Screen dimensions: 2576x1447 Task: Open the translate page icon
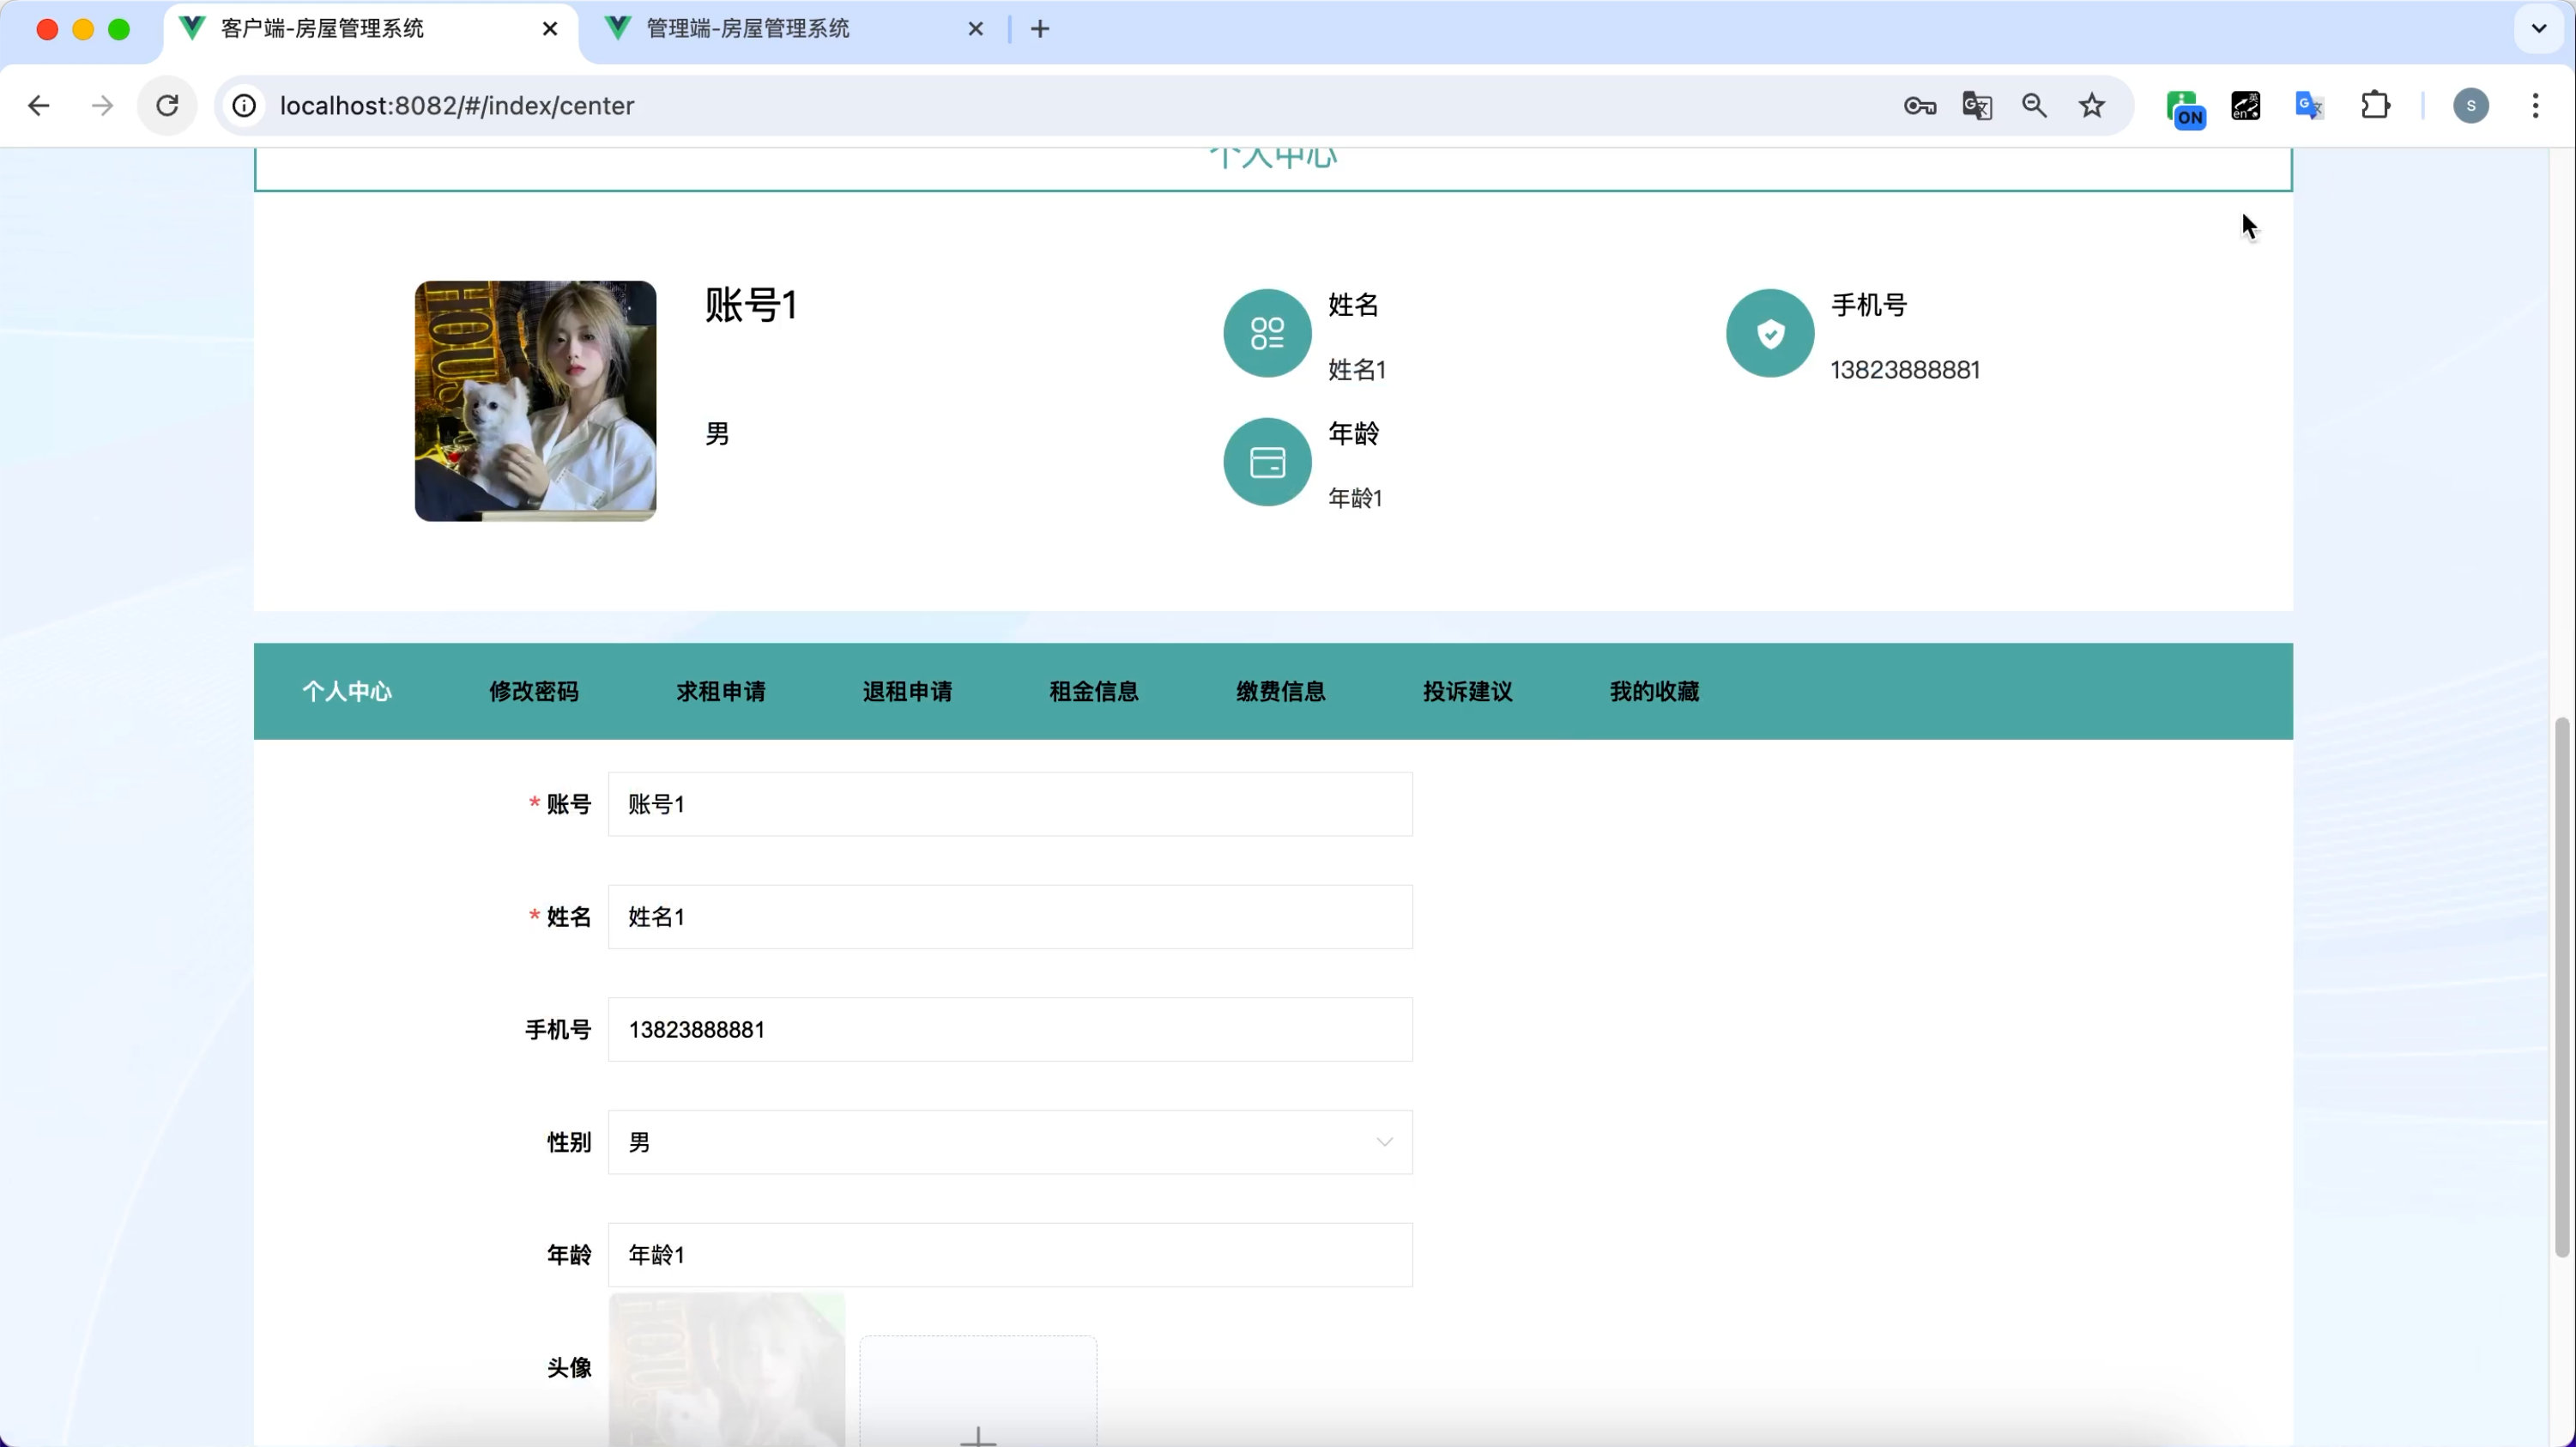1977,106
